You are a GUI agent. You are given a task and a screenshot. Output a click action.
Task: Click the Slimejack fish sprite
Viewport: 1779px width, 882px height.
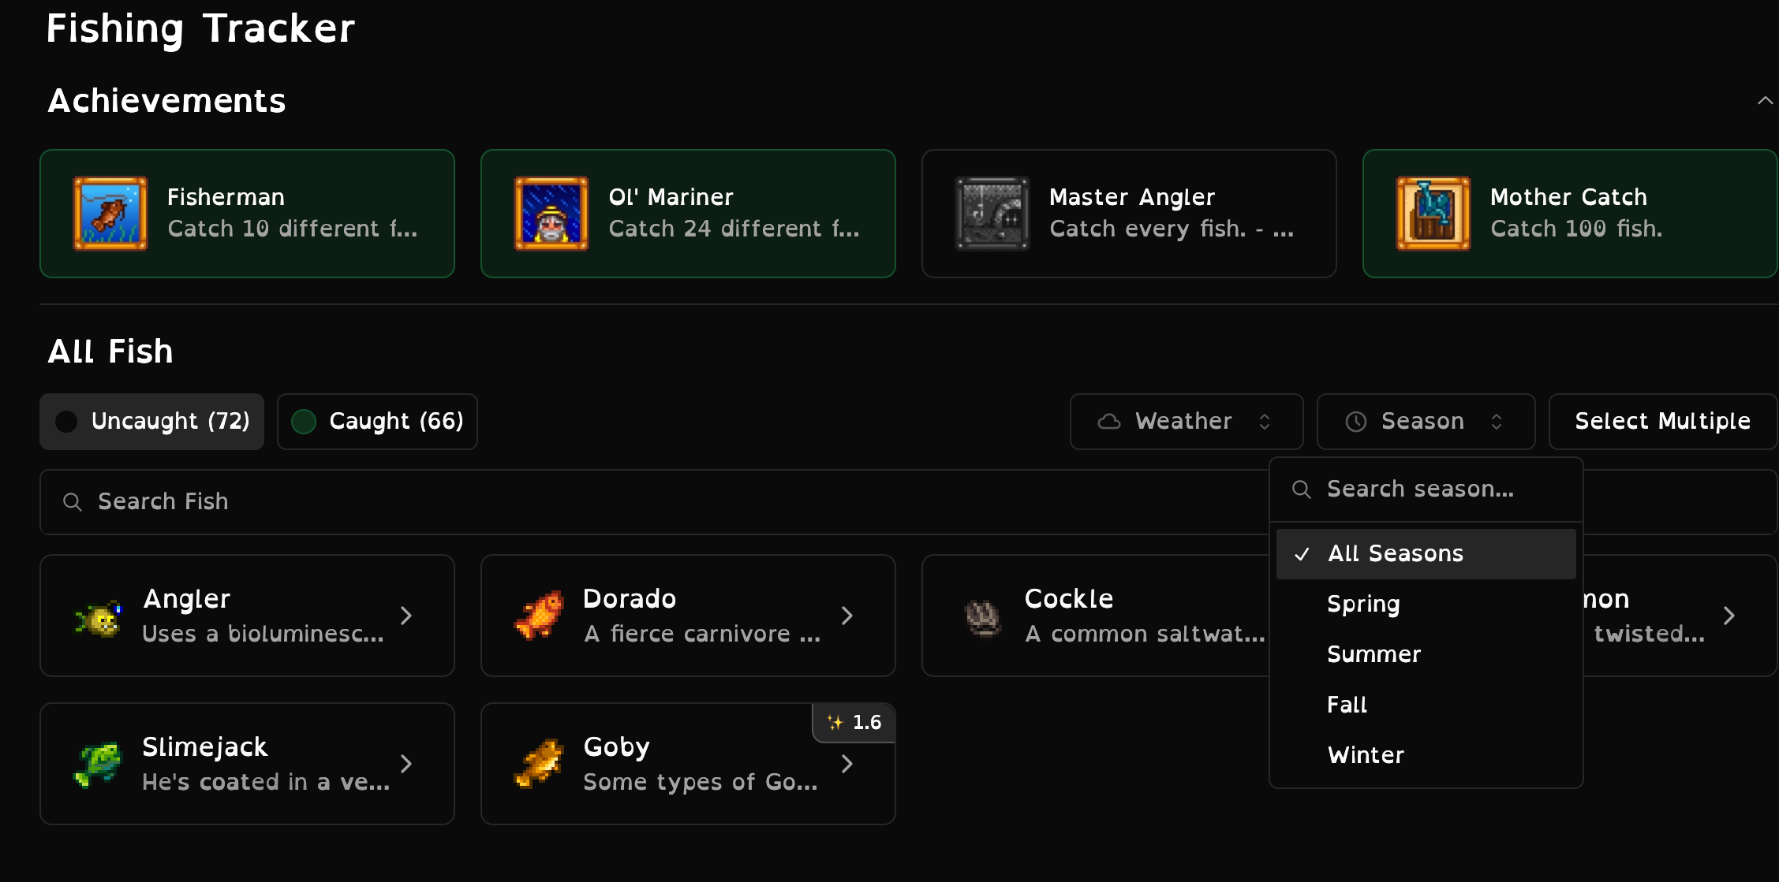98,764
